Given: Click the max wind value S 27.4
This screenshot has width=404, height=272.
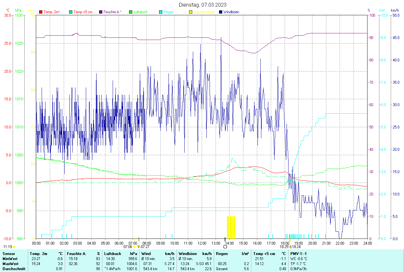Looking at the screenshot, I should [169, 263].
